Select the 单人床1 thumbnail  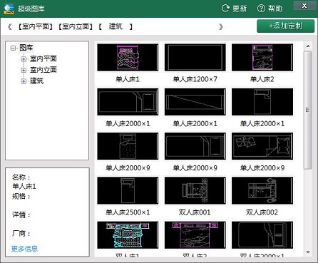click(x=128, y=57)
